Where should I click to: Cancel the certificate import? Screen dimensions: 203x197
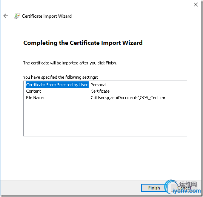tap(184, 188)
